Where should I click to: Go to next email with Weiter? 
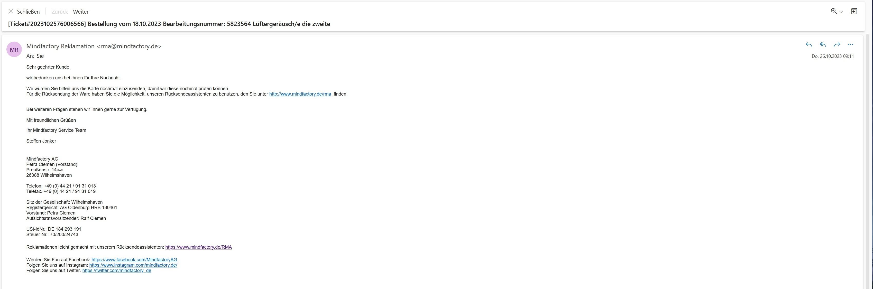point(81,12)
